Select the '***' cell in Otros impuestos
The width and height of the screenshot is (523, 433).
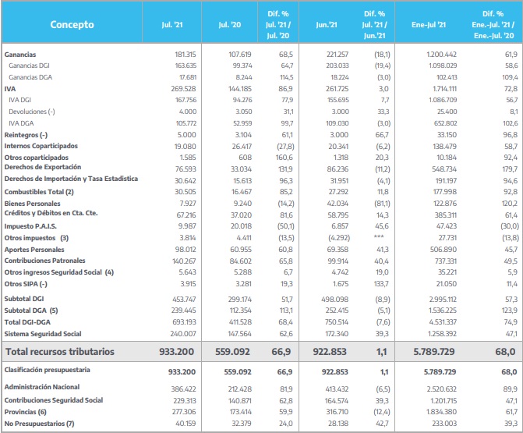click(379, 236)
